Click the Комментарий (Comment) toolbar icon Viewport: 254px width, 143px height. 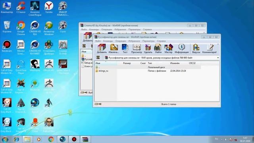coord(209,48)
